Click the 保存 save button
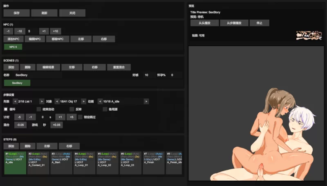 (16, 13)
